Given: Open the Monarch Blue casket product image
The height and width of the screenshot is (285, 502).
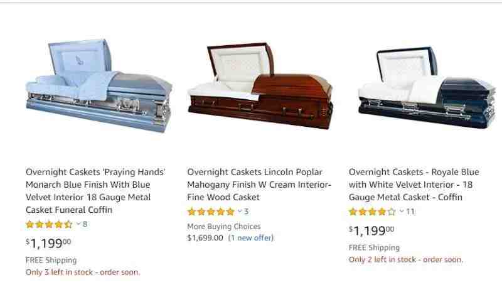Looking at the screenshot, I should tap(99, 86).
